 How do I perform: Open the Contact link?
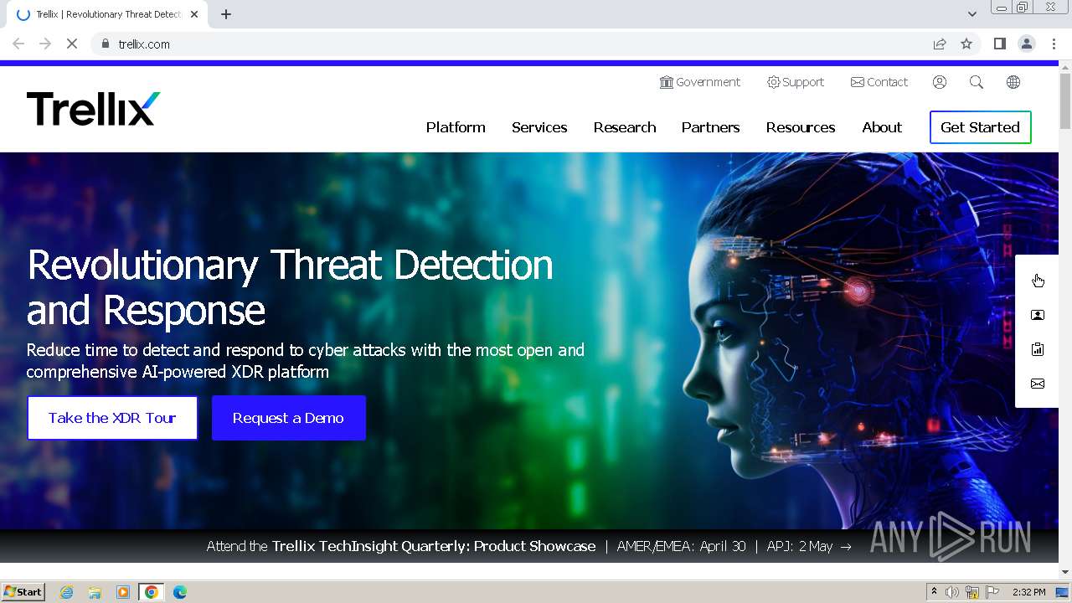[x=879, y=82]
